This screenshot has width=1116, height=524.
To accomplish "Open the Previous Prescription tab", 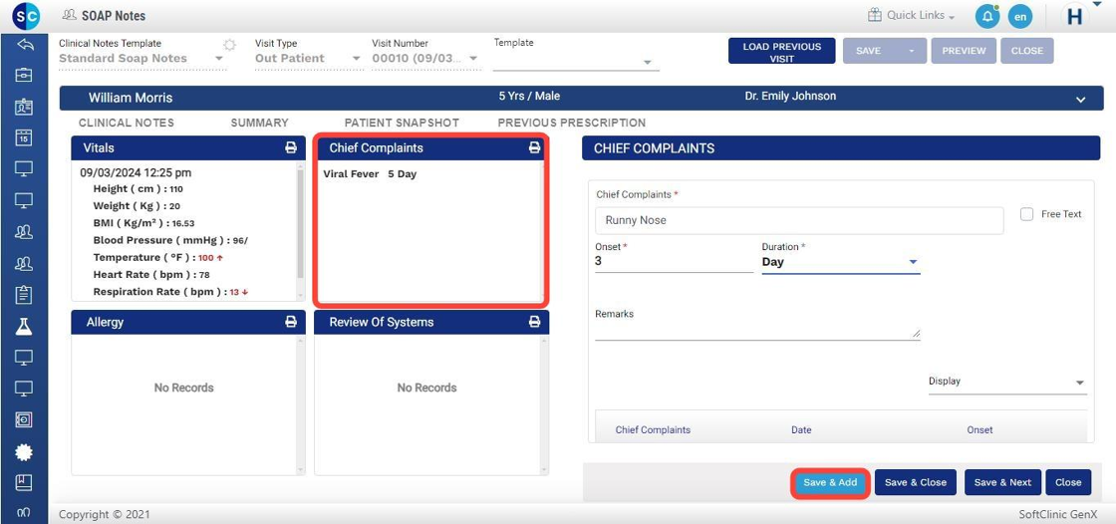I will coord(571,123).
